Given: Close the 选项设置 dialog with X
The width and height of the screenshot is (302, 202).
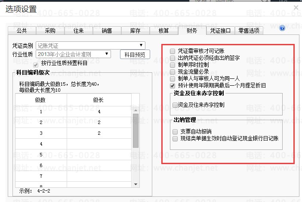Looking at the screenshot, I should [x=296, y=7].
